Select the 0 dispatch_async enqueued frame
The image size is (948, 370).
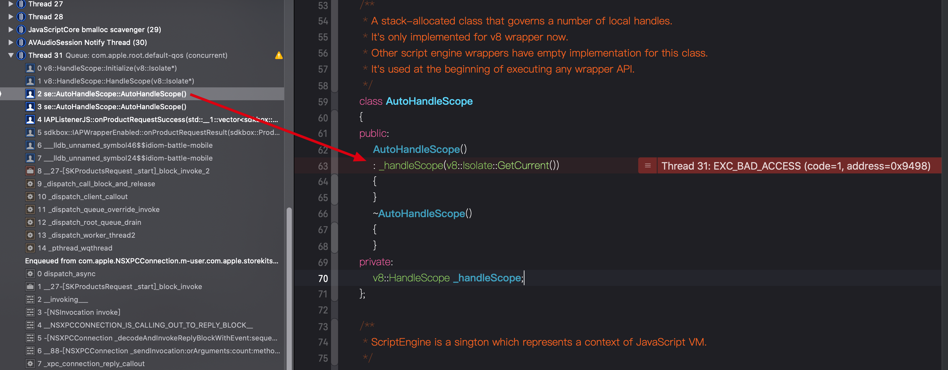pyautogui.click(x=69, y=274)
